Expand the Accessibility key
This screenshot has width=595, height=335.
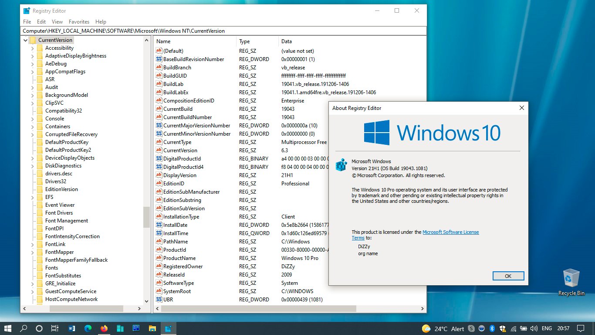click(x=33, y=48)
